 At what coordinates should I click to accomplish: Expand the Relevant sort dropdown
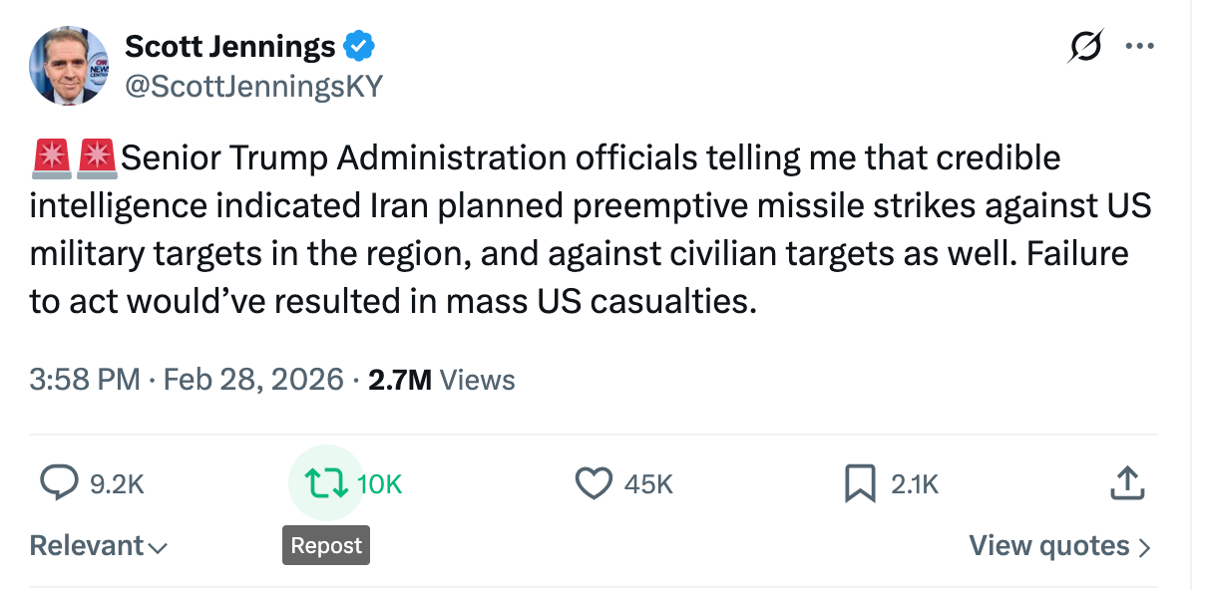pyautogui.click(x=98, y=546)
